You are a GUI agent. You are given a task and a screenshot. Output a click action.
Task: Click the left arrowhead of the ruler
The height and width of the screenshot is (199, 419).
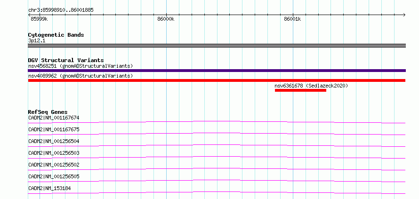pos(29,15)
